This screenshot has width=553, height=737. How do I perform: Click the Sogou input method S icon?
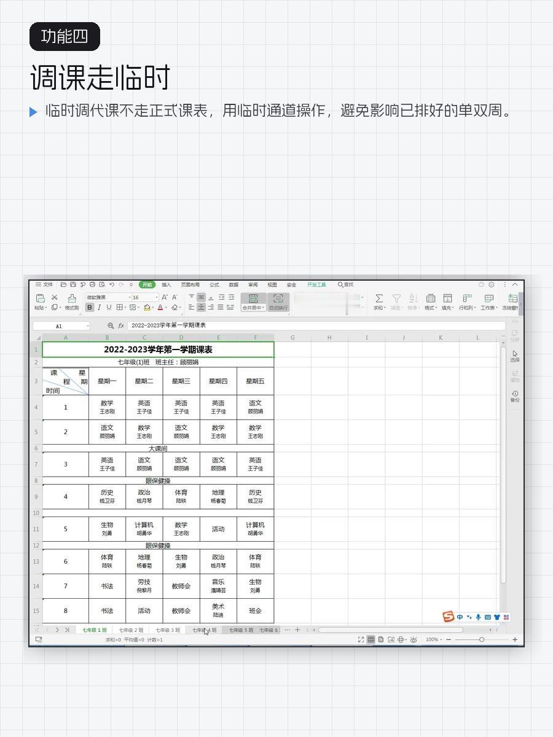tap(449, 617)
